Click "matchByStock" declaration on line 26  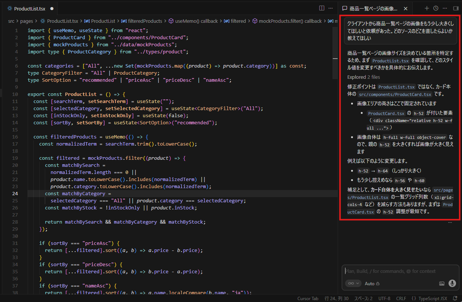click(x=80, y=208)
